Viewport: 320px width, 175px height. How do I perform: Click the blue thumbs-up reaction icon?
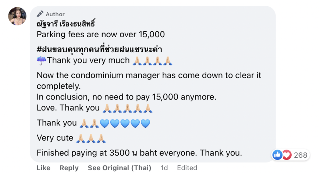(x=278, y=155)
